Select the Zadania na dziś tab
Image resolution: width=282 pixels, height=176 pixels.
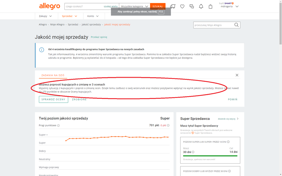click(x=53, y=75)
